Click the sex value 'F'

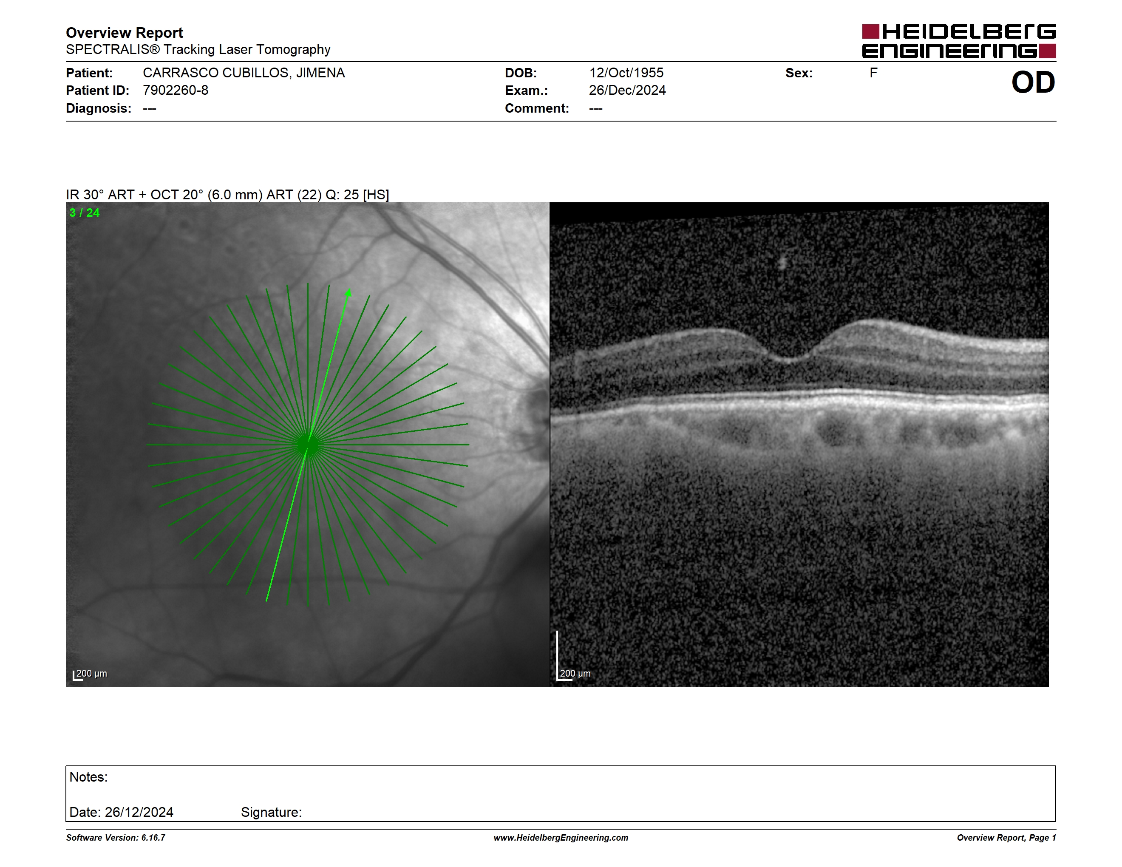coord(873,73)
